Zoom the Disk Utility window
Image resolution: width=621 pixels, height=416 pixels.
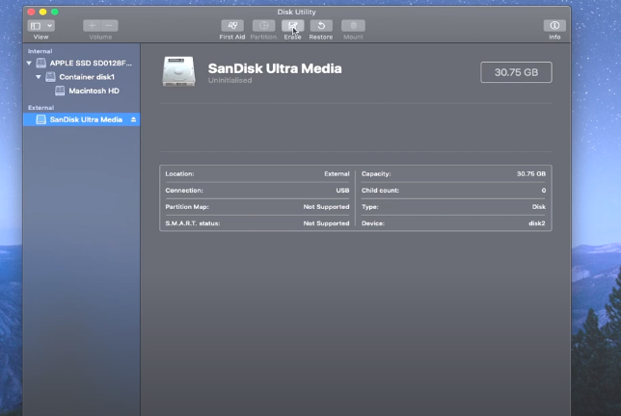click(55, 12)
